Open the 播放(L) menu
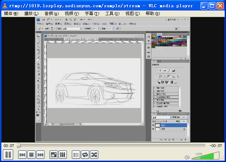 tap(31, 14)
